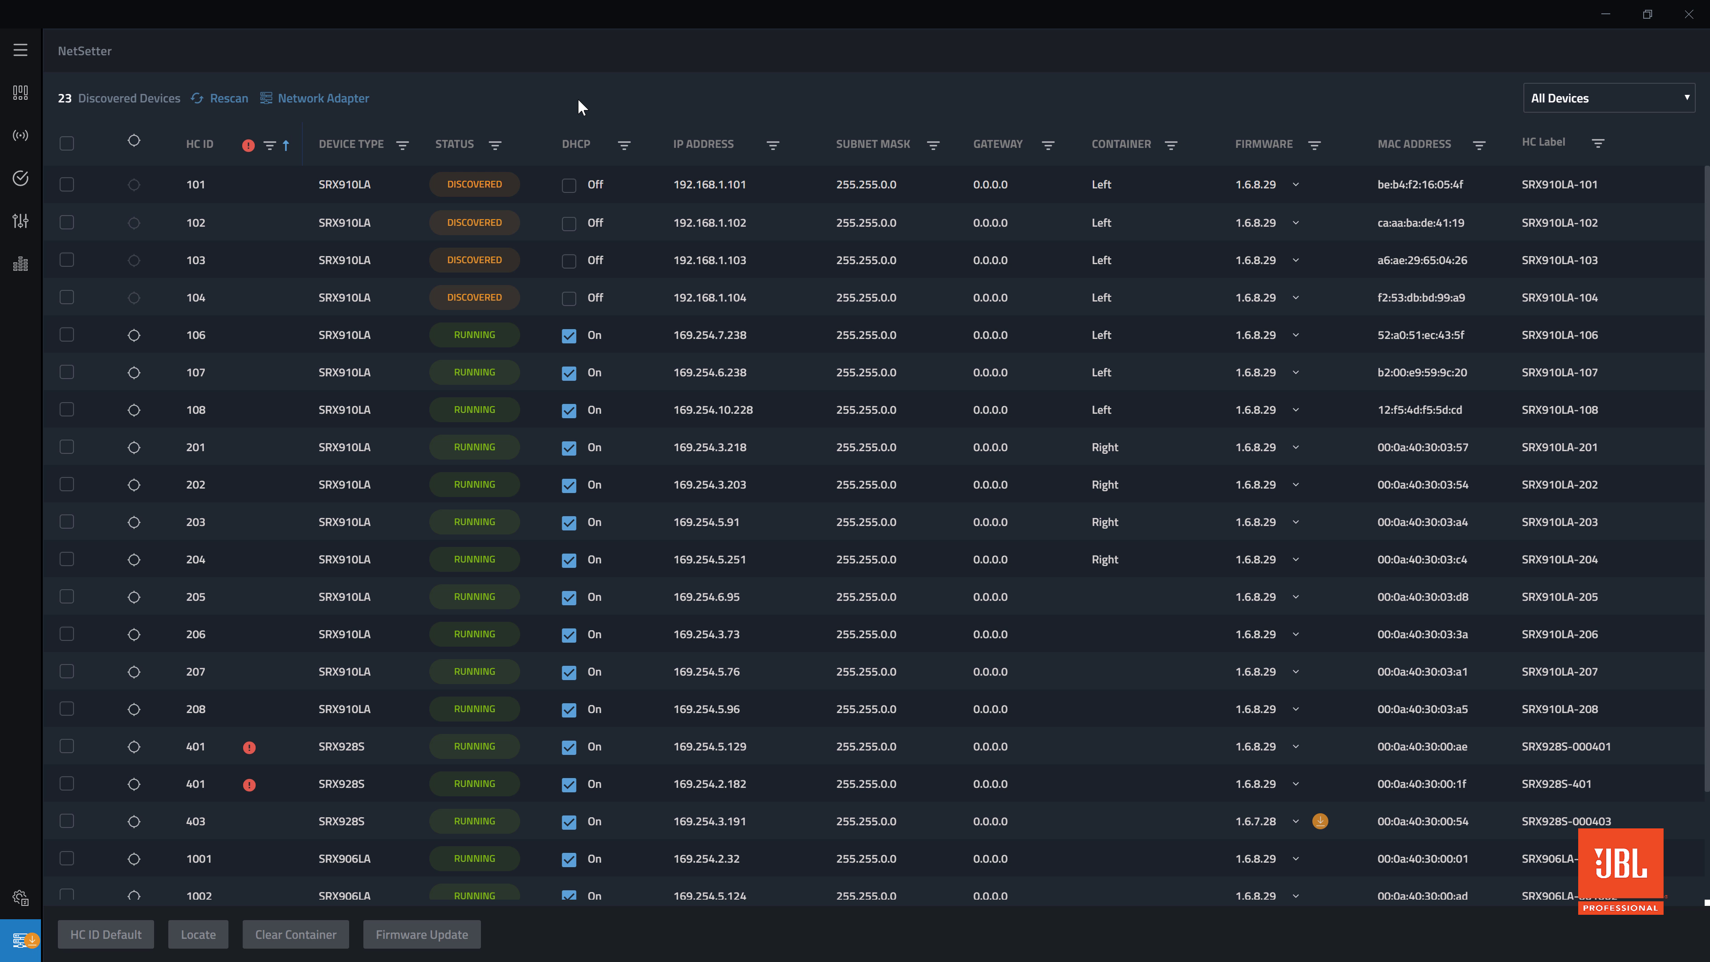
Task: Disable DHCP for device 201
Action: click(569, 448)
